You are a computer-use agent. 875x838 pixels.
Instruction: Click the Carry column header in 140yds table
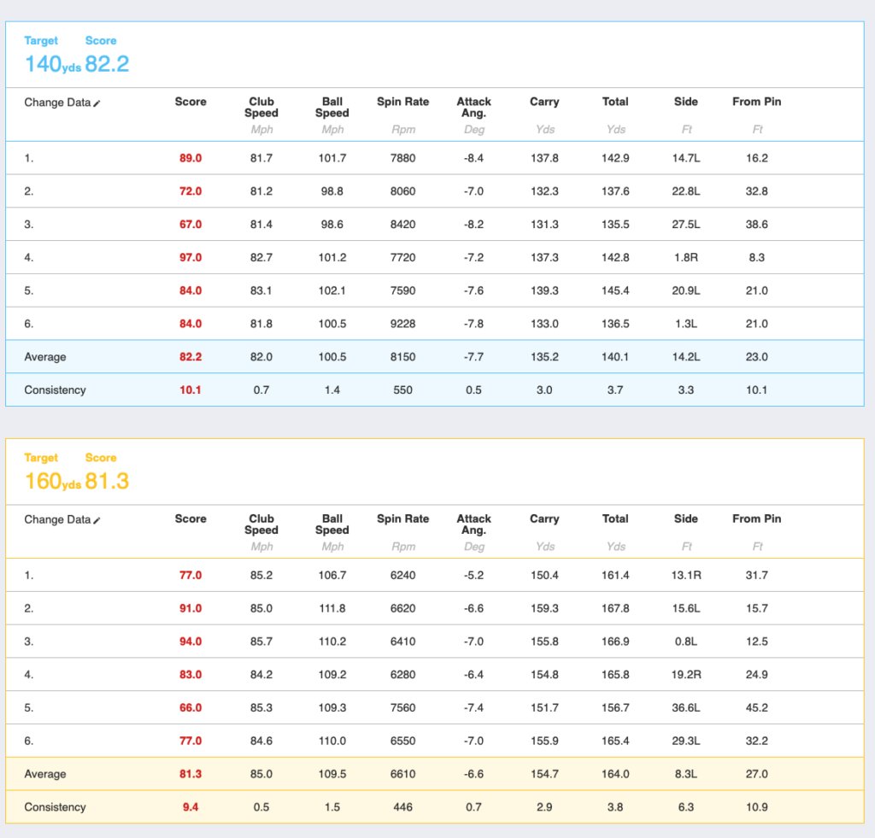tap(543, 102)
